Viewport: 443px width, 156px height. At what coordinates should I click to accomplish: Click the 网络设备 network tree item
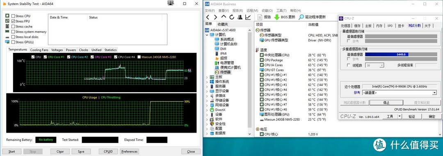click(x=219, y=105)
